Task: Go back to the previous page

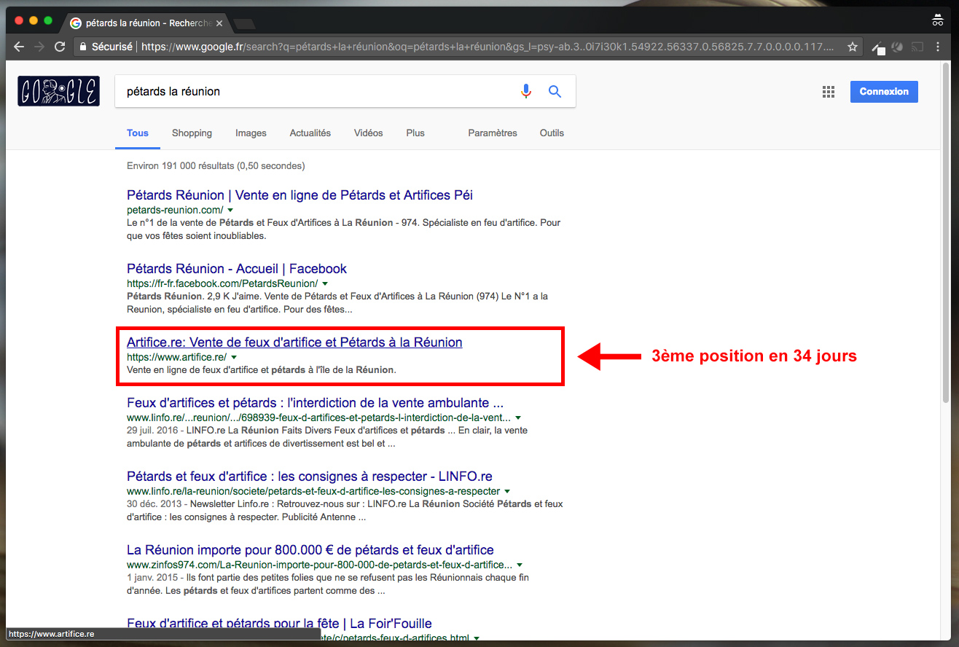Action: [19, 47]
